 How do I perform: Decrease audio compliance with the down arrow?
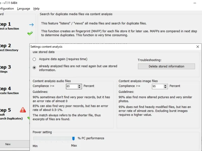coord(80,87)
